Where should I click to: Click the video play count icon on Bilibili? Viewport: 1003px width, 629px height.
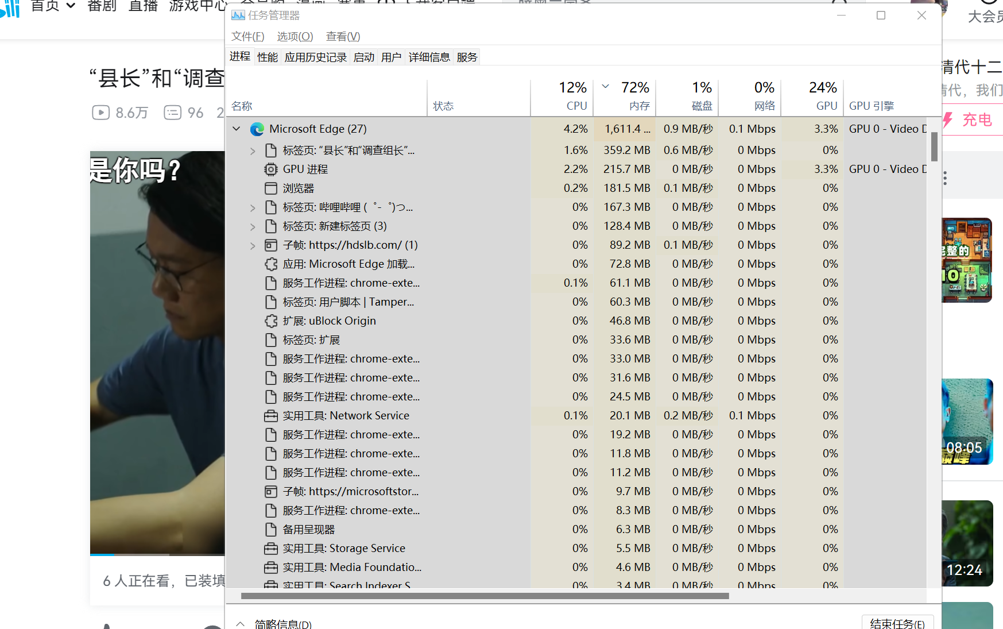click(100, 113)
